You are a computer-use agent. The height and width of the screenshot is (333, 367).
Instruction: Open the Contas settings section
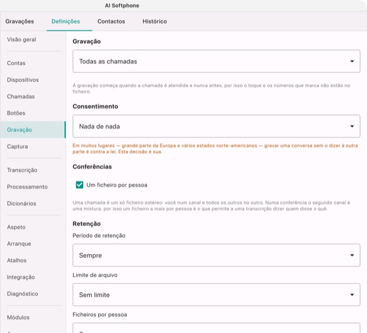point(33,63)
